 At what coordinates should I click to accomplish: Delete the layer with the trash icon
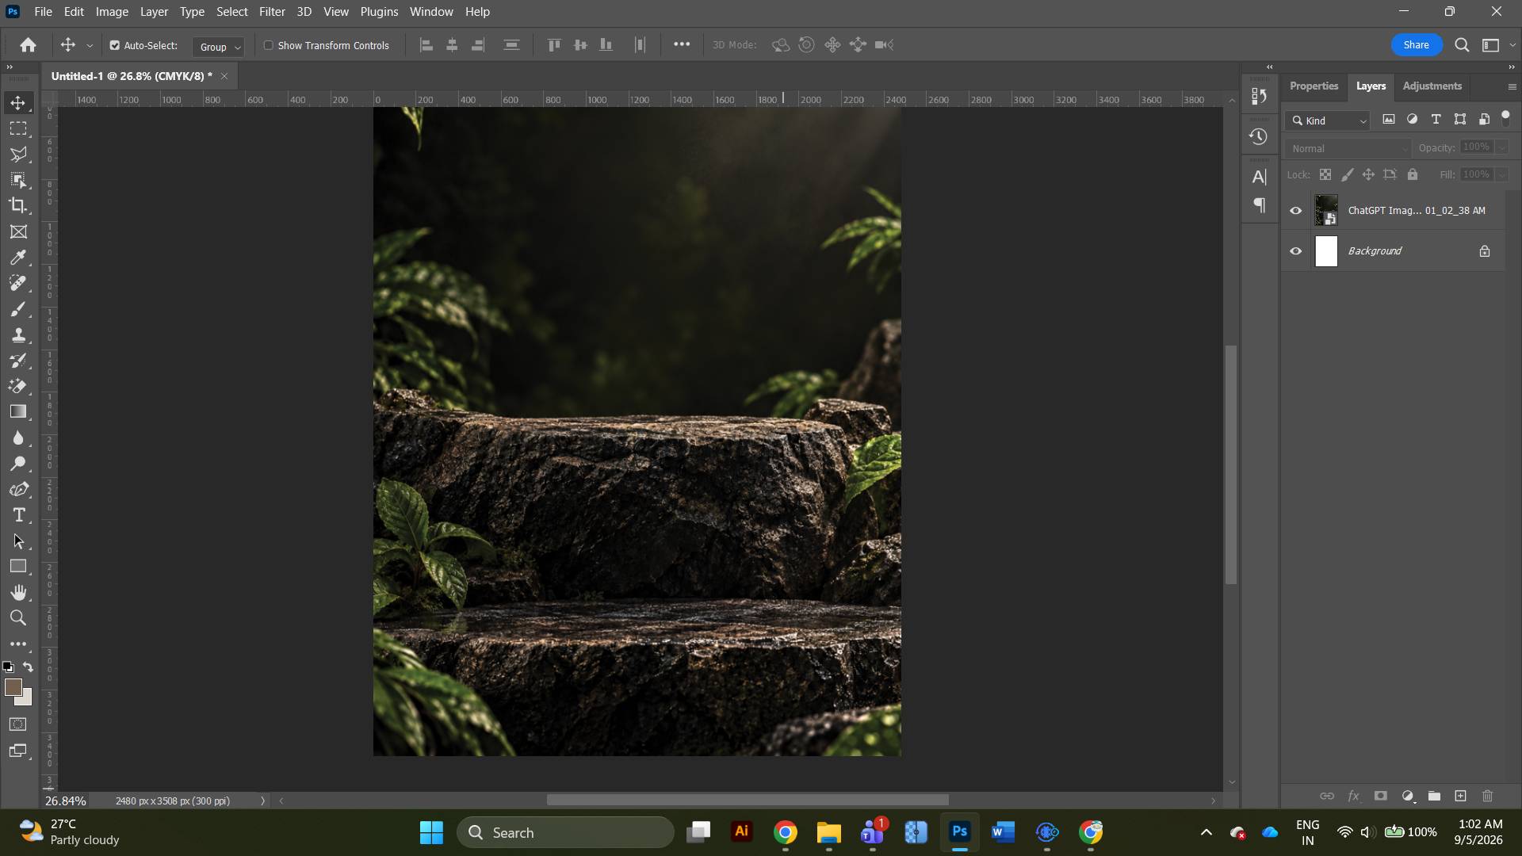(x=1488, y=797)
